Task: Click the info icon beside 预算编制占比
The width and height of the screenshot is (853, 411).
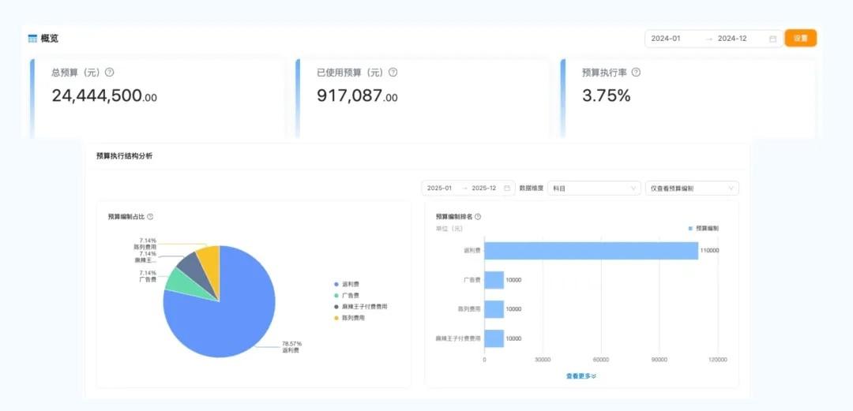Action: tap(150, 216)
